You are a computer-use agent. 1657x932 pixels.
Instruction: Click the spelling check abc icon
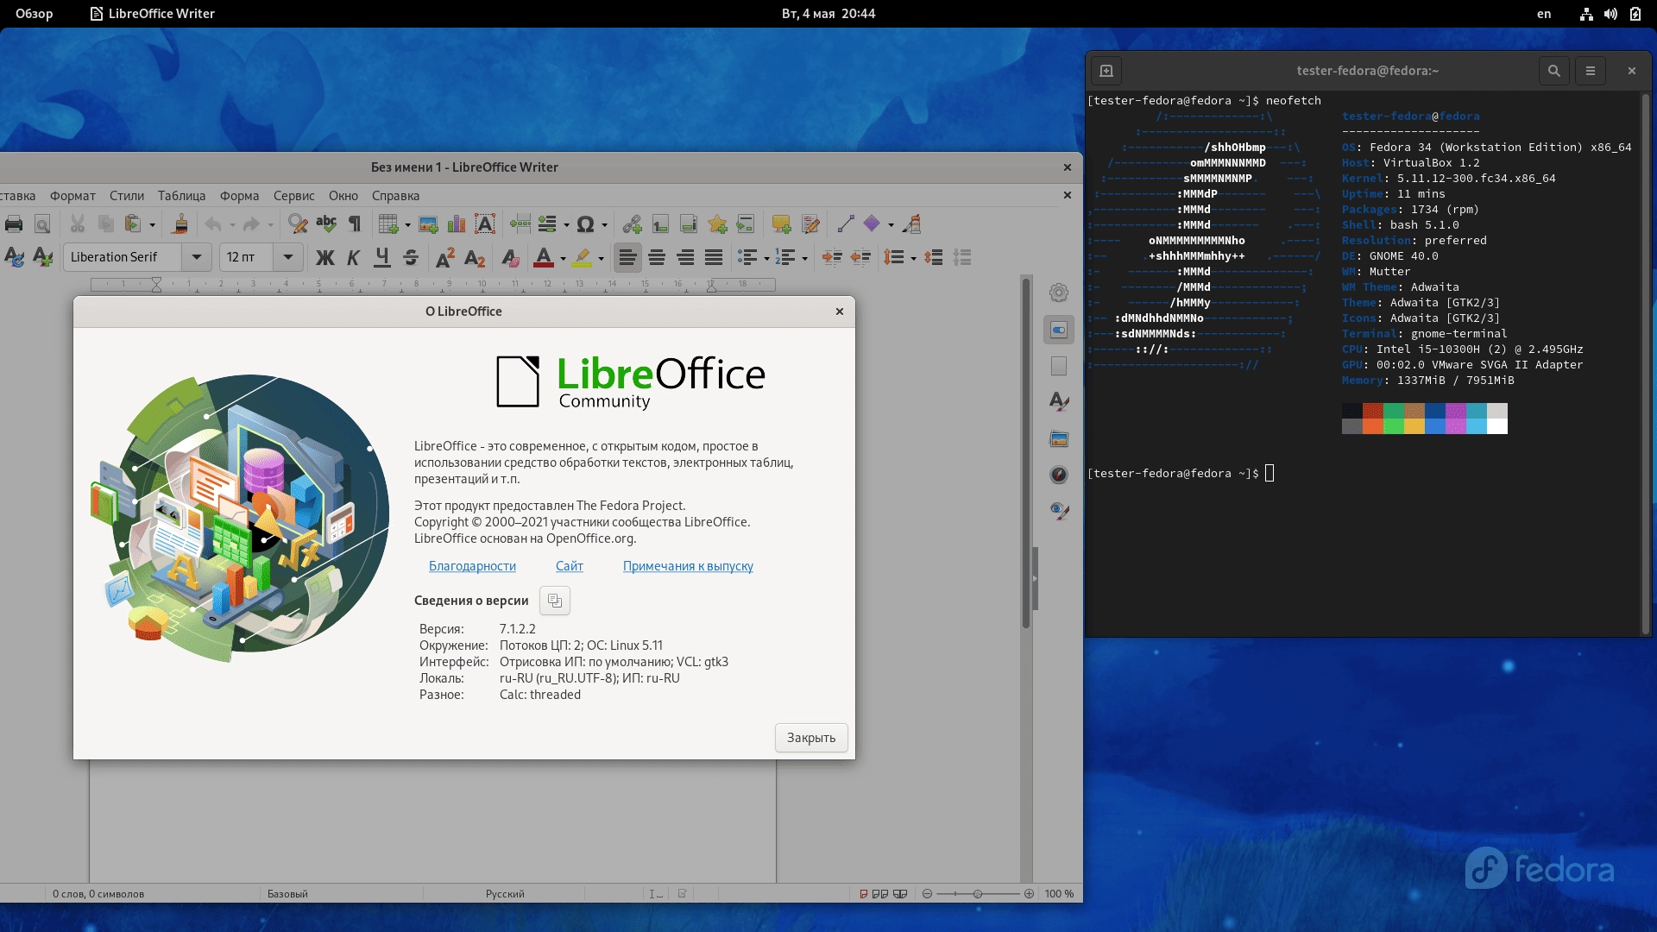pos(326,224)
